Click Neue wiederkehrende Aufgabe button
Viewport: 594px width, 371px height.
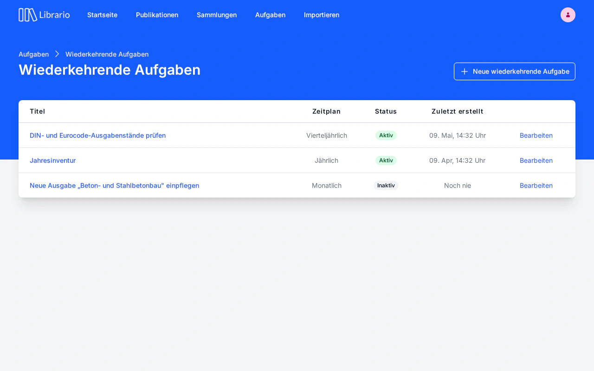pos(515,71)
